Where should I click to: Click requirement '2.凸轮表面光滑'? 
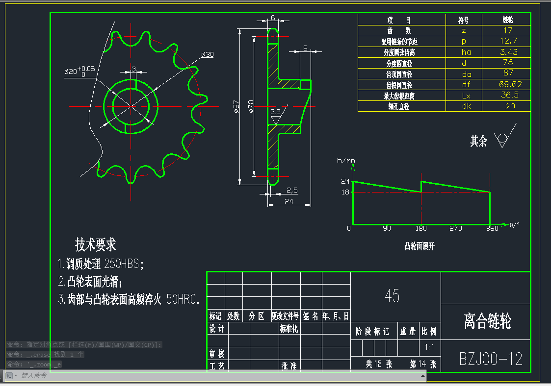coord(90,282)
